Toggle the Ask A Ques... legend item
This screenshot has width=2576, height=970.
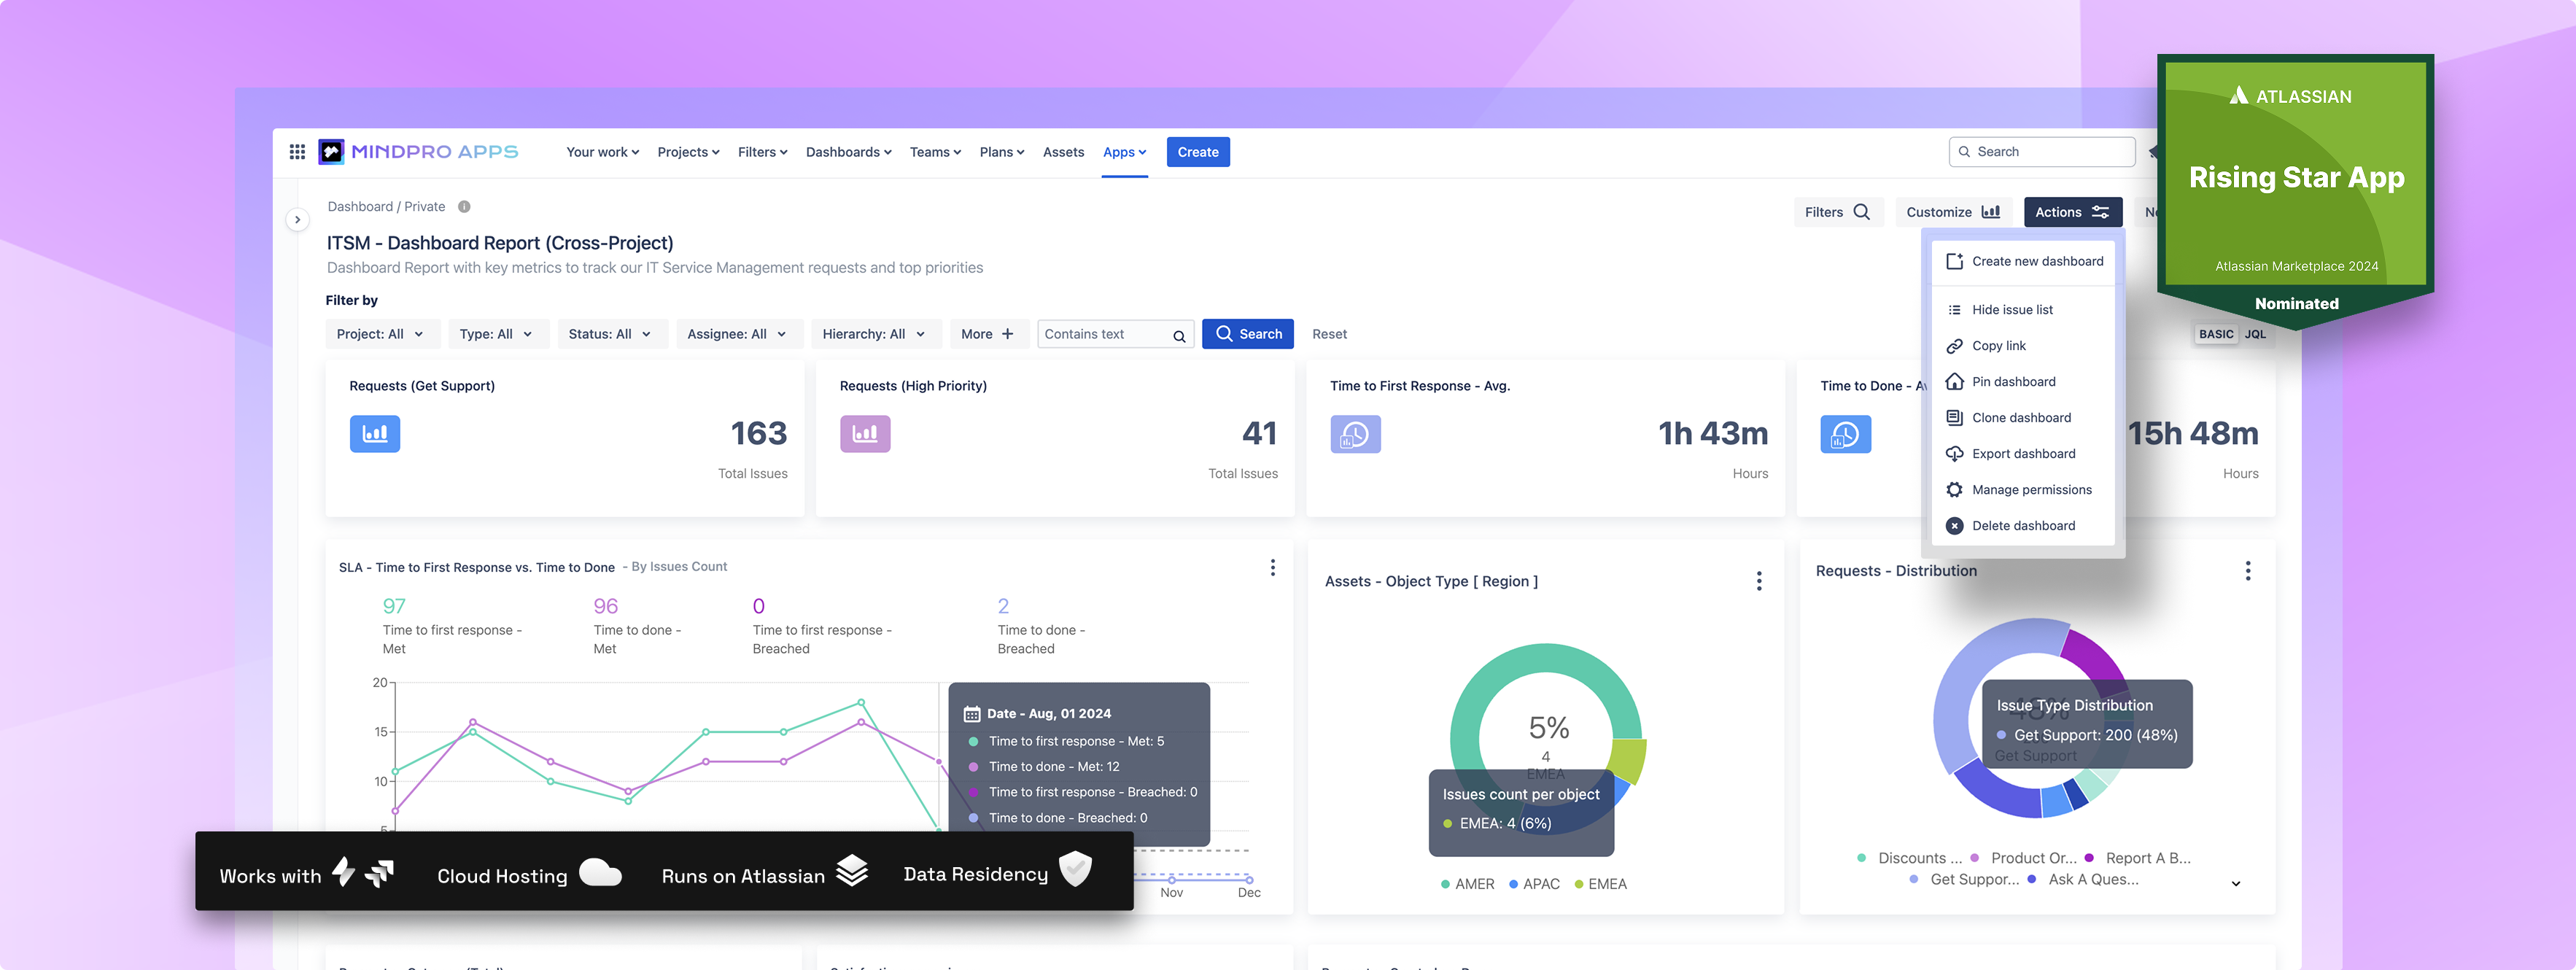pos(2082,879)
